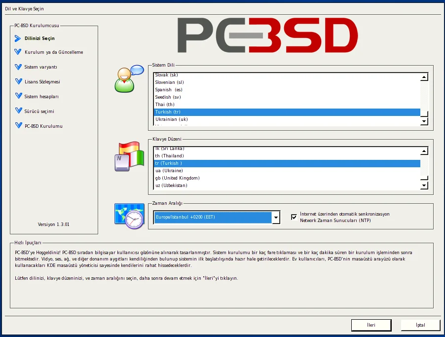The width and height of the screenshot is (445, 337).
Task: Click the checkmark icon beside Lisans Sözleşmesi
Action: coord(18,81)
